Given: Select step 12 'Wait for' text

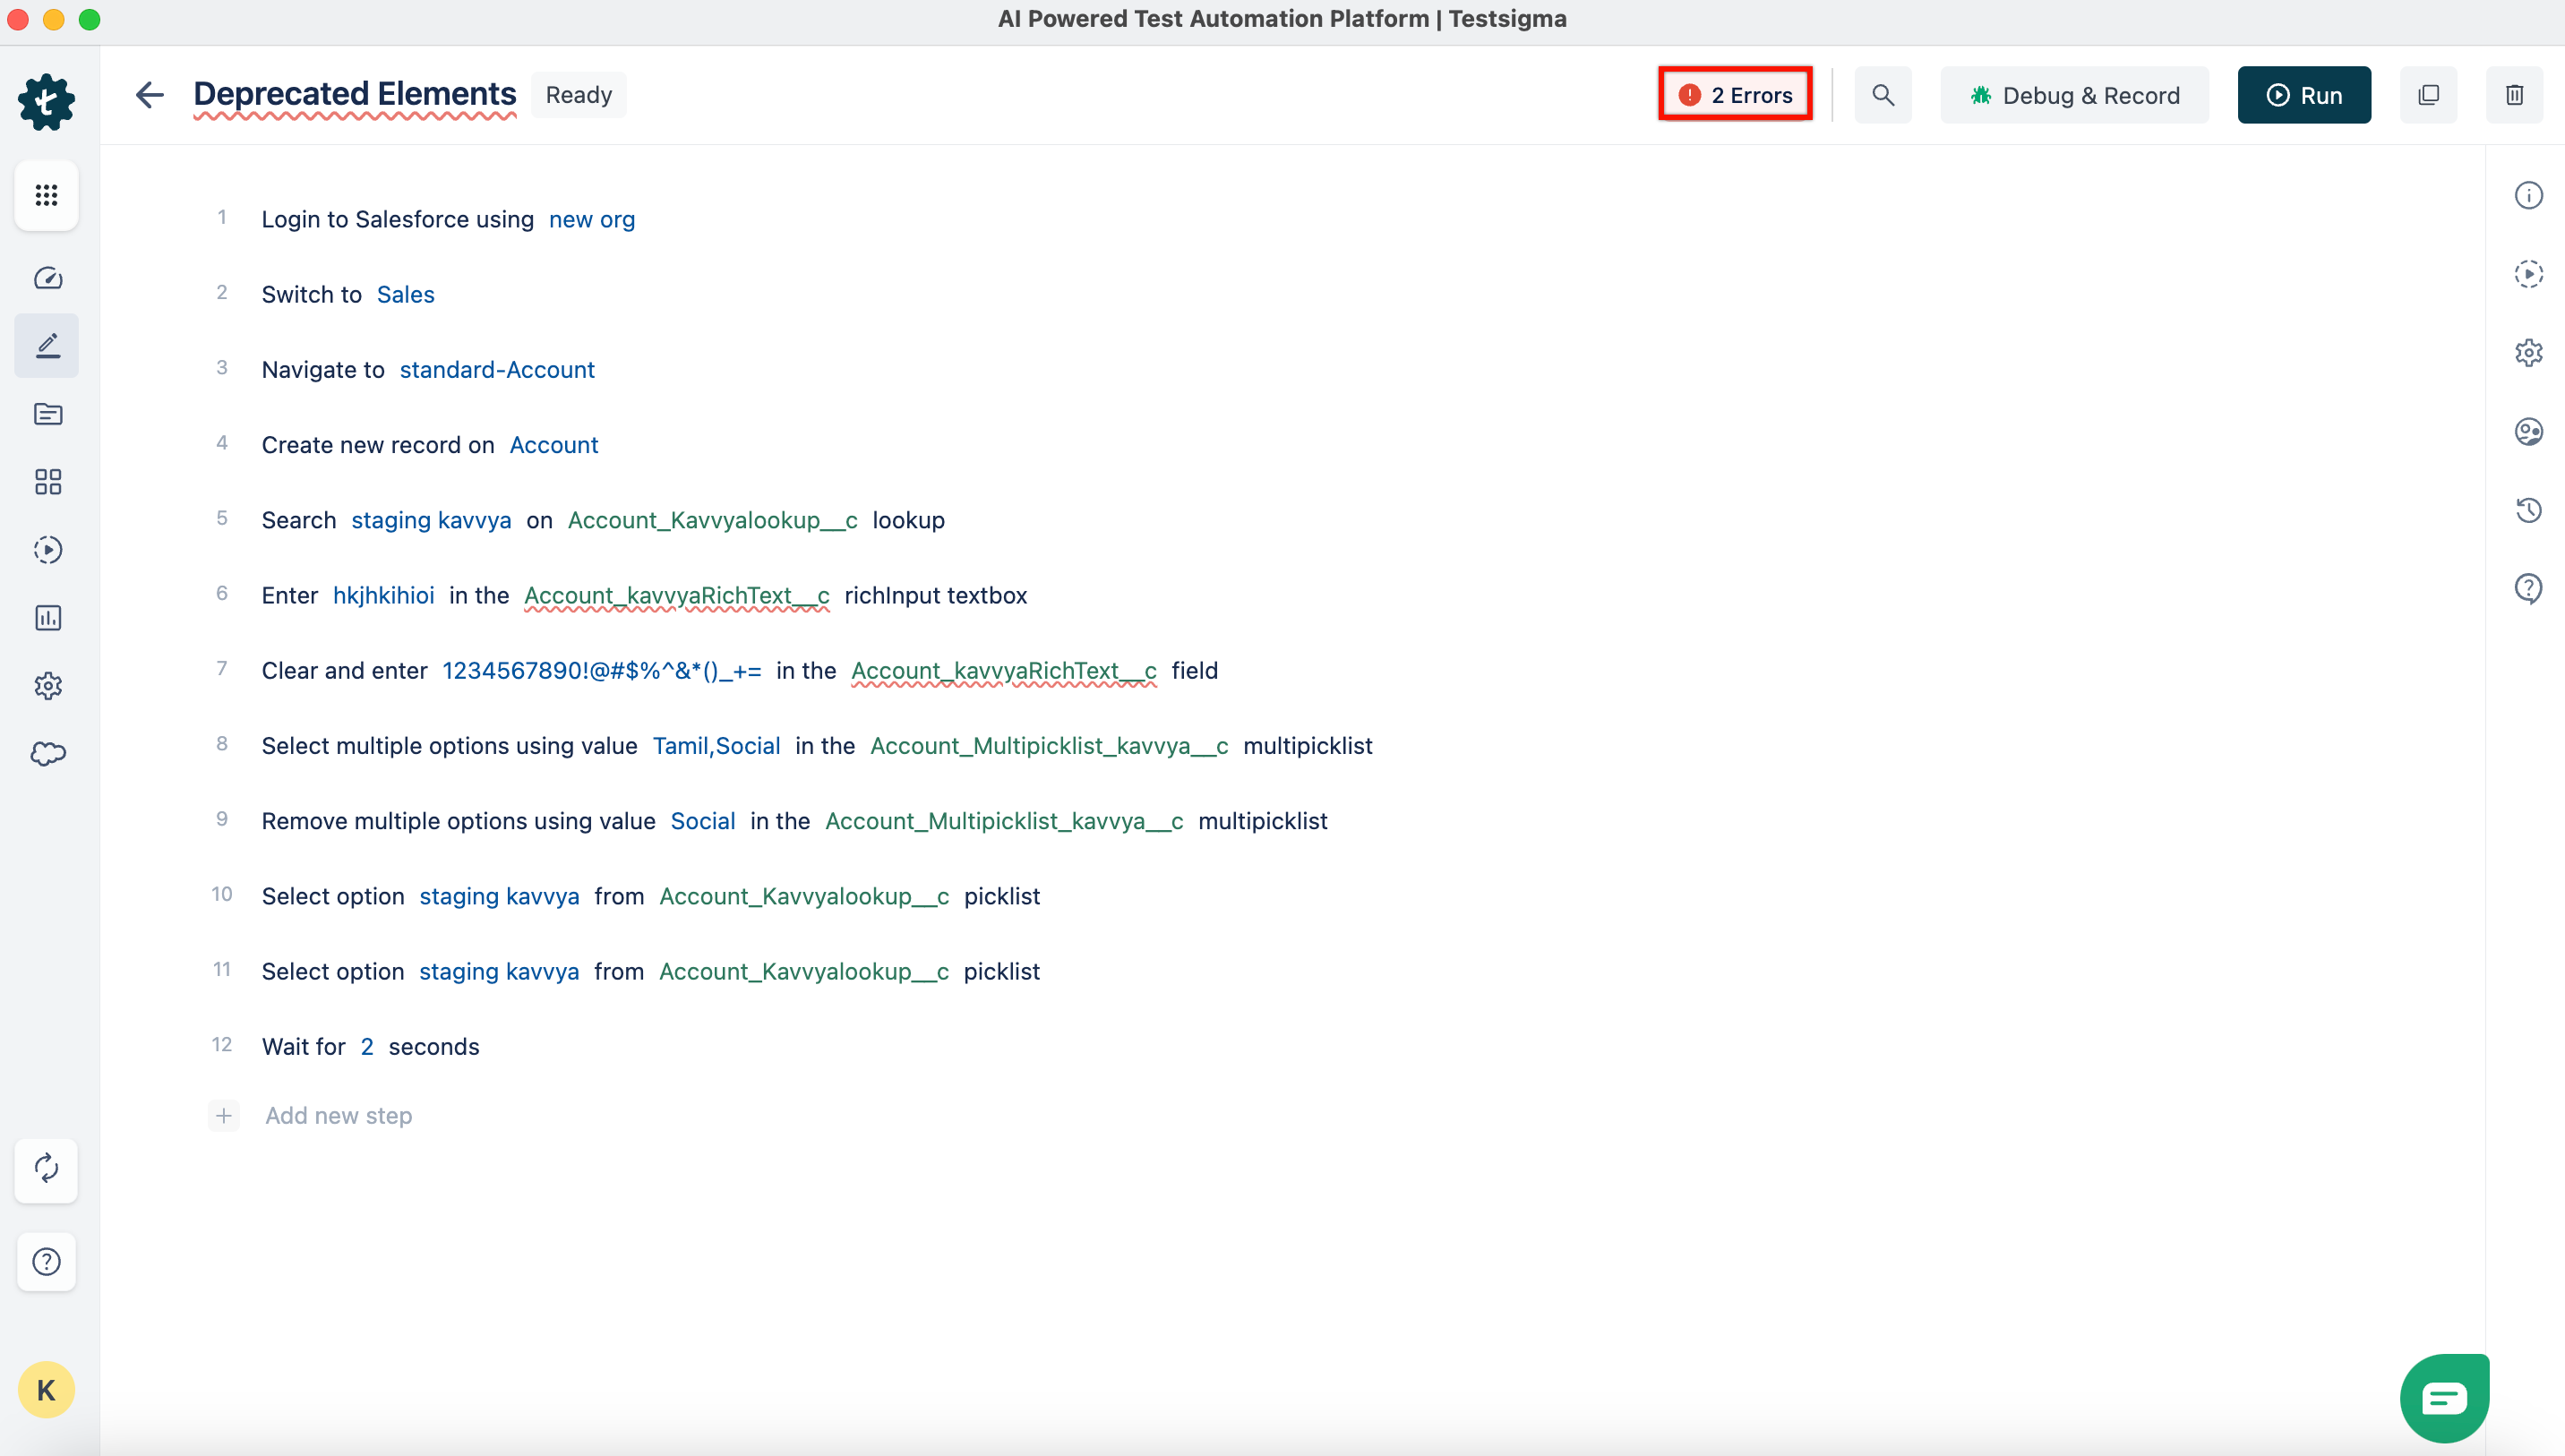Looking at the screenshot, I should pyautogui.click(x=304, y=1047).
